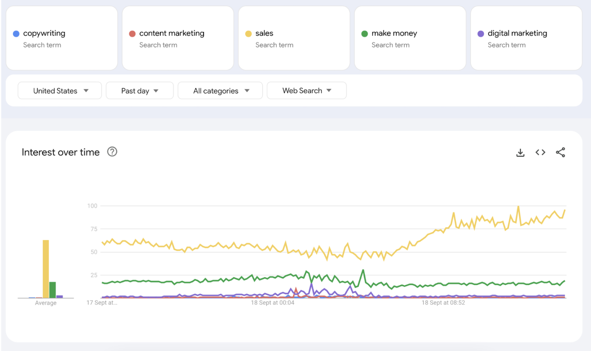Click the Interest over time heading
591x351 pixels.
point(61,152)
